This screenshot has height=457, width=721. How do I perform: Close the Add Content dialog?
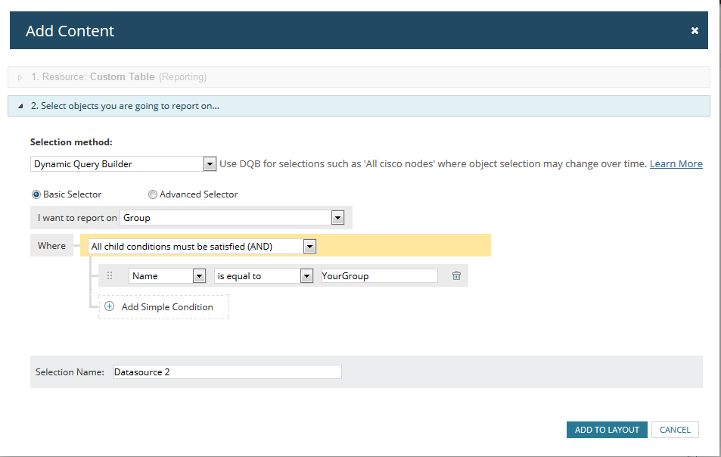pyautogui.click(x=695, y=31)
